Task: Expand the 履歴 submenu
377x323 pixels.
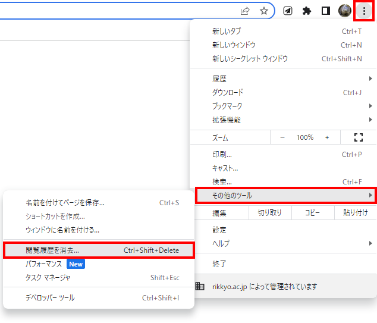Action: coord(284,79)
